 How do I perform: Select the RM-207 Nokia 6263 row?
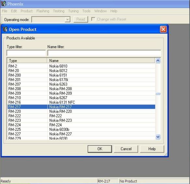81,84
